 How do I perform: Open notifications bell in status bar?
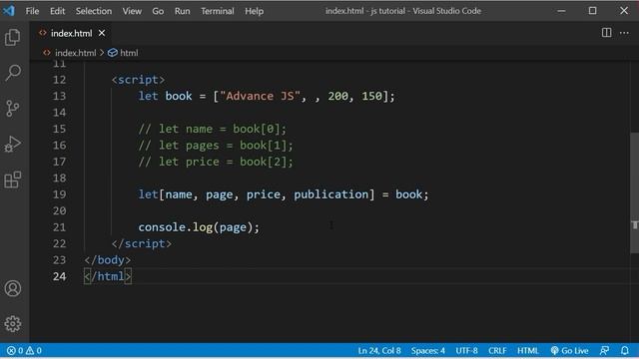point(624,350)
